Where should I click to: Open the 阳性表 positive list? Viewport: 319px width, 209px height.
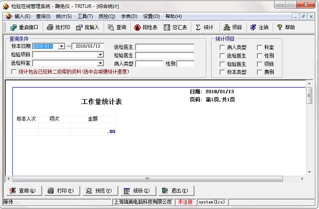point(146,28)
